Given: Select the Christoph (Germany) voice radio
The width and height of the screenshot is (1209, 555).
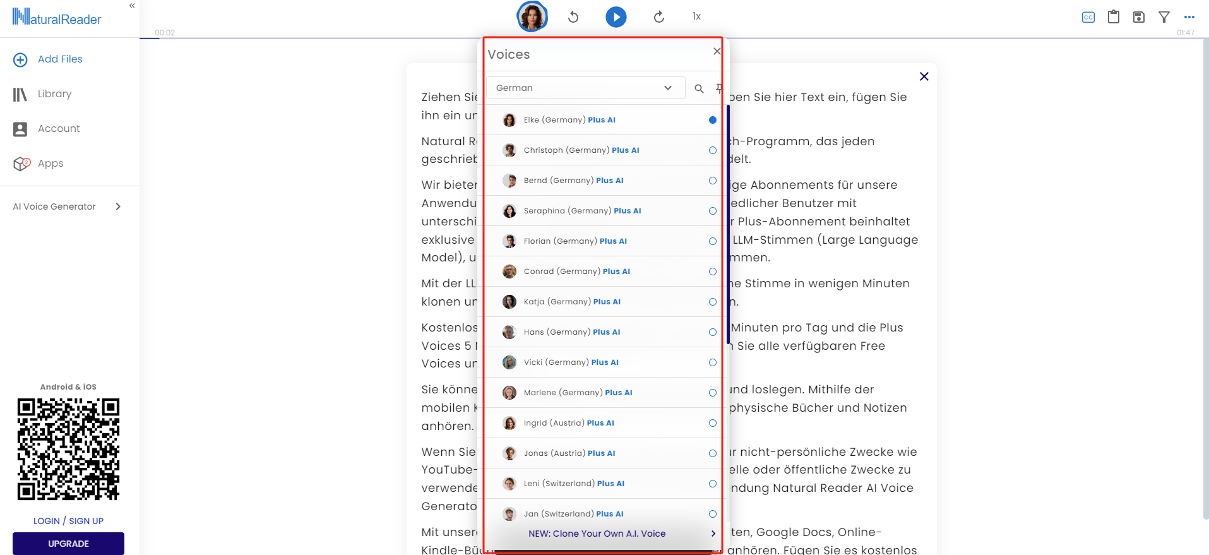Looking at the screenshot, I should (x=713, y=150).
